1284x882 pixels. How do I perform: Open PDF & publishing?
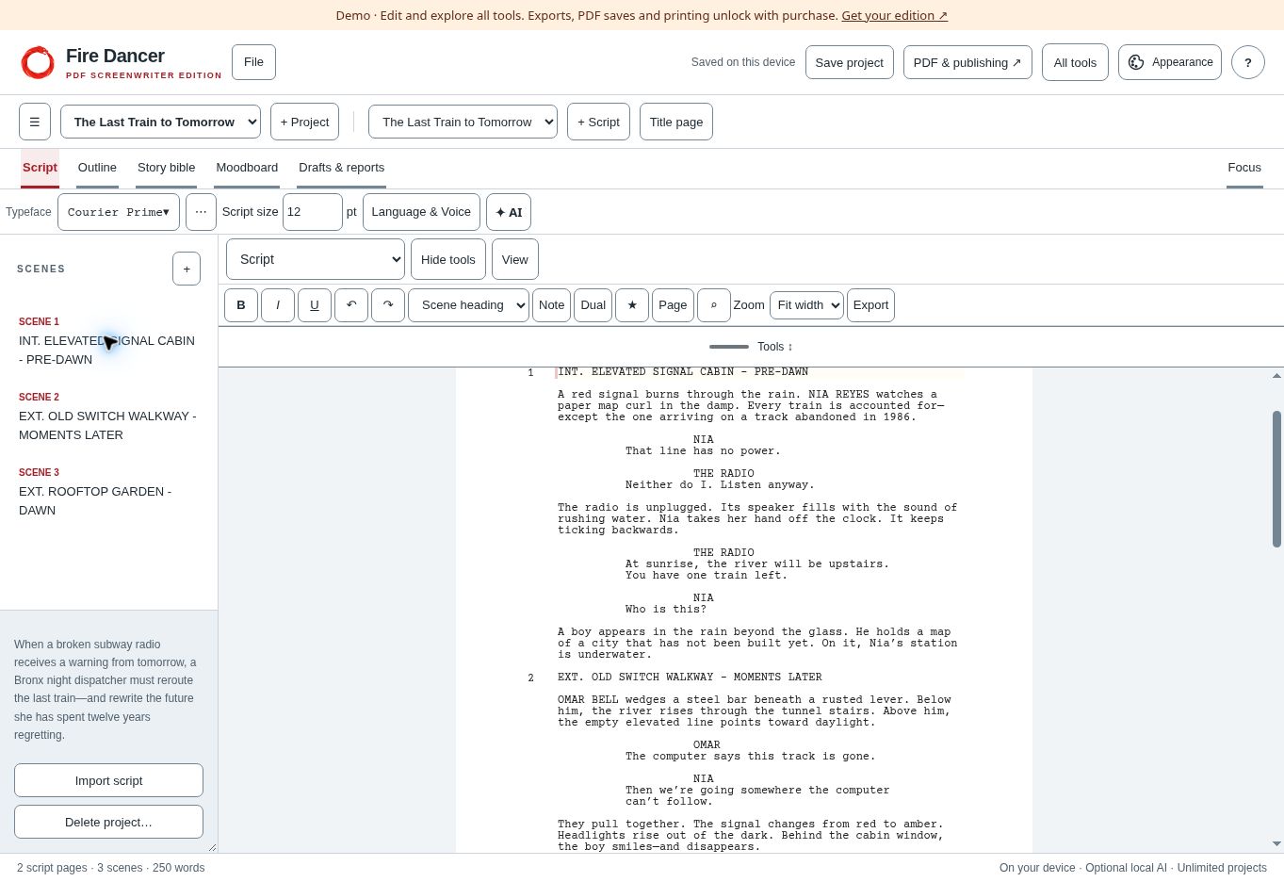pos(967,62)
